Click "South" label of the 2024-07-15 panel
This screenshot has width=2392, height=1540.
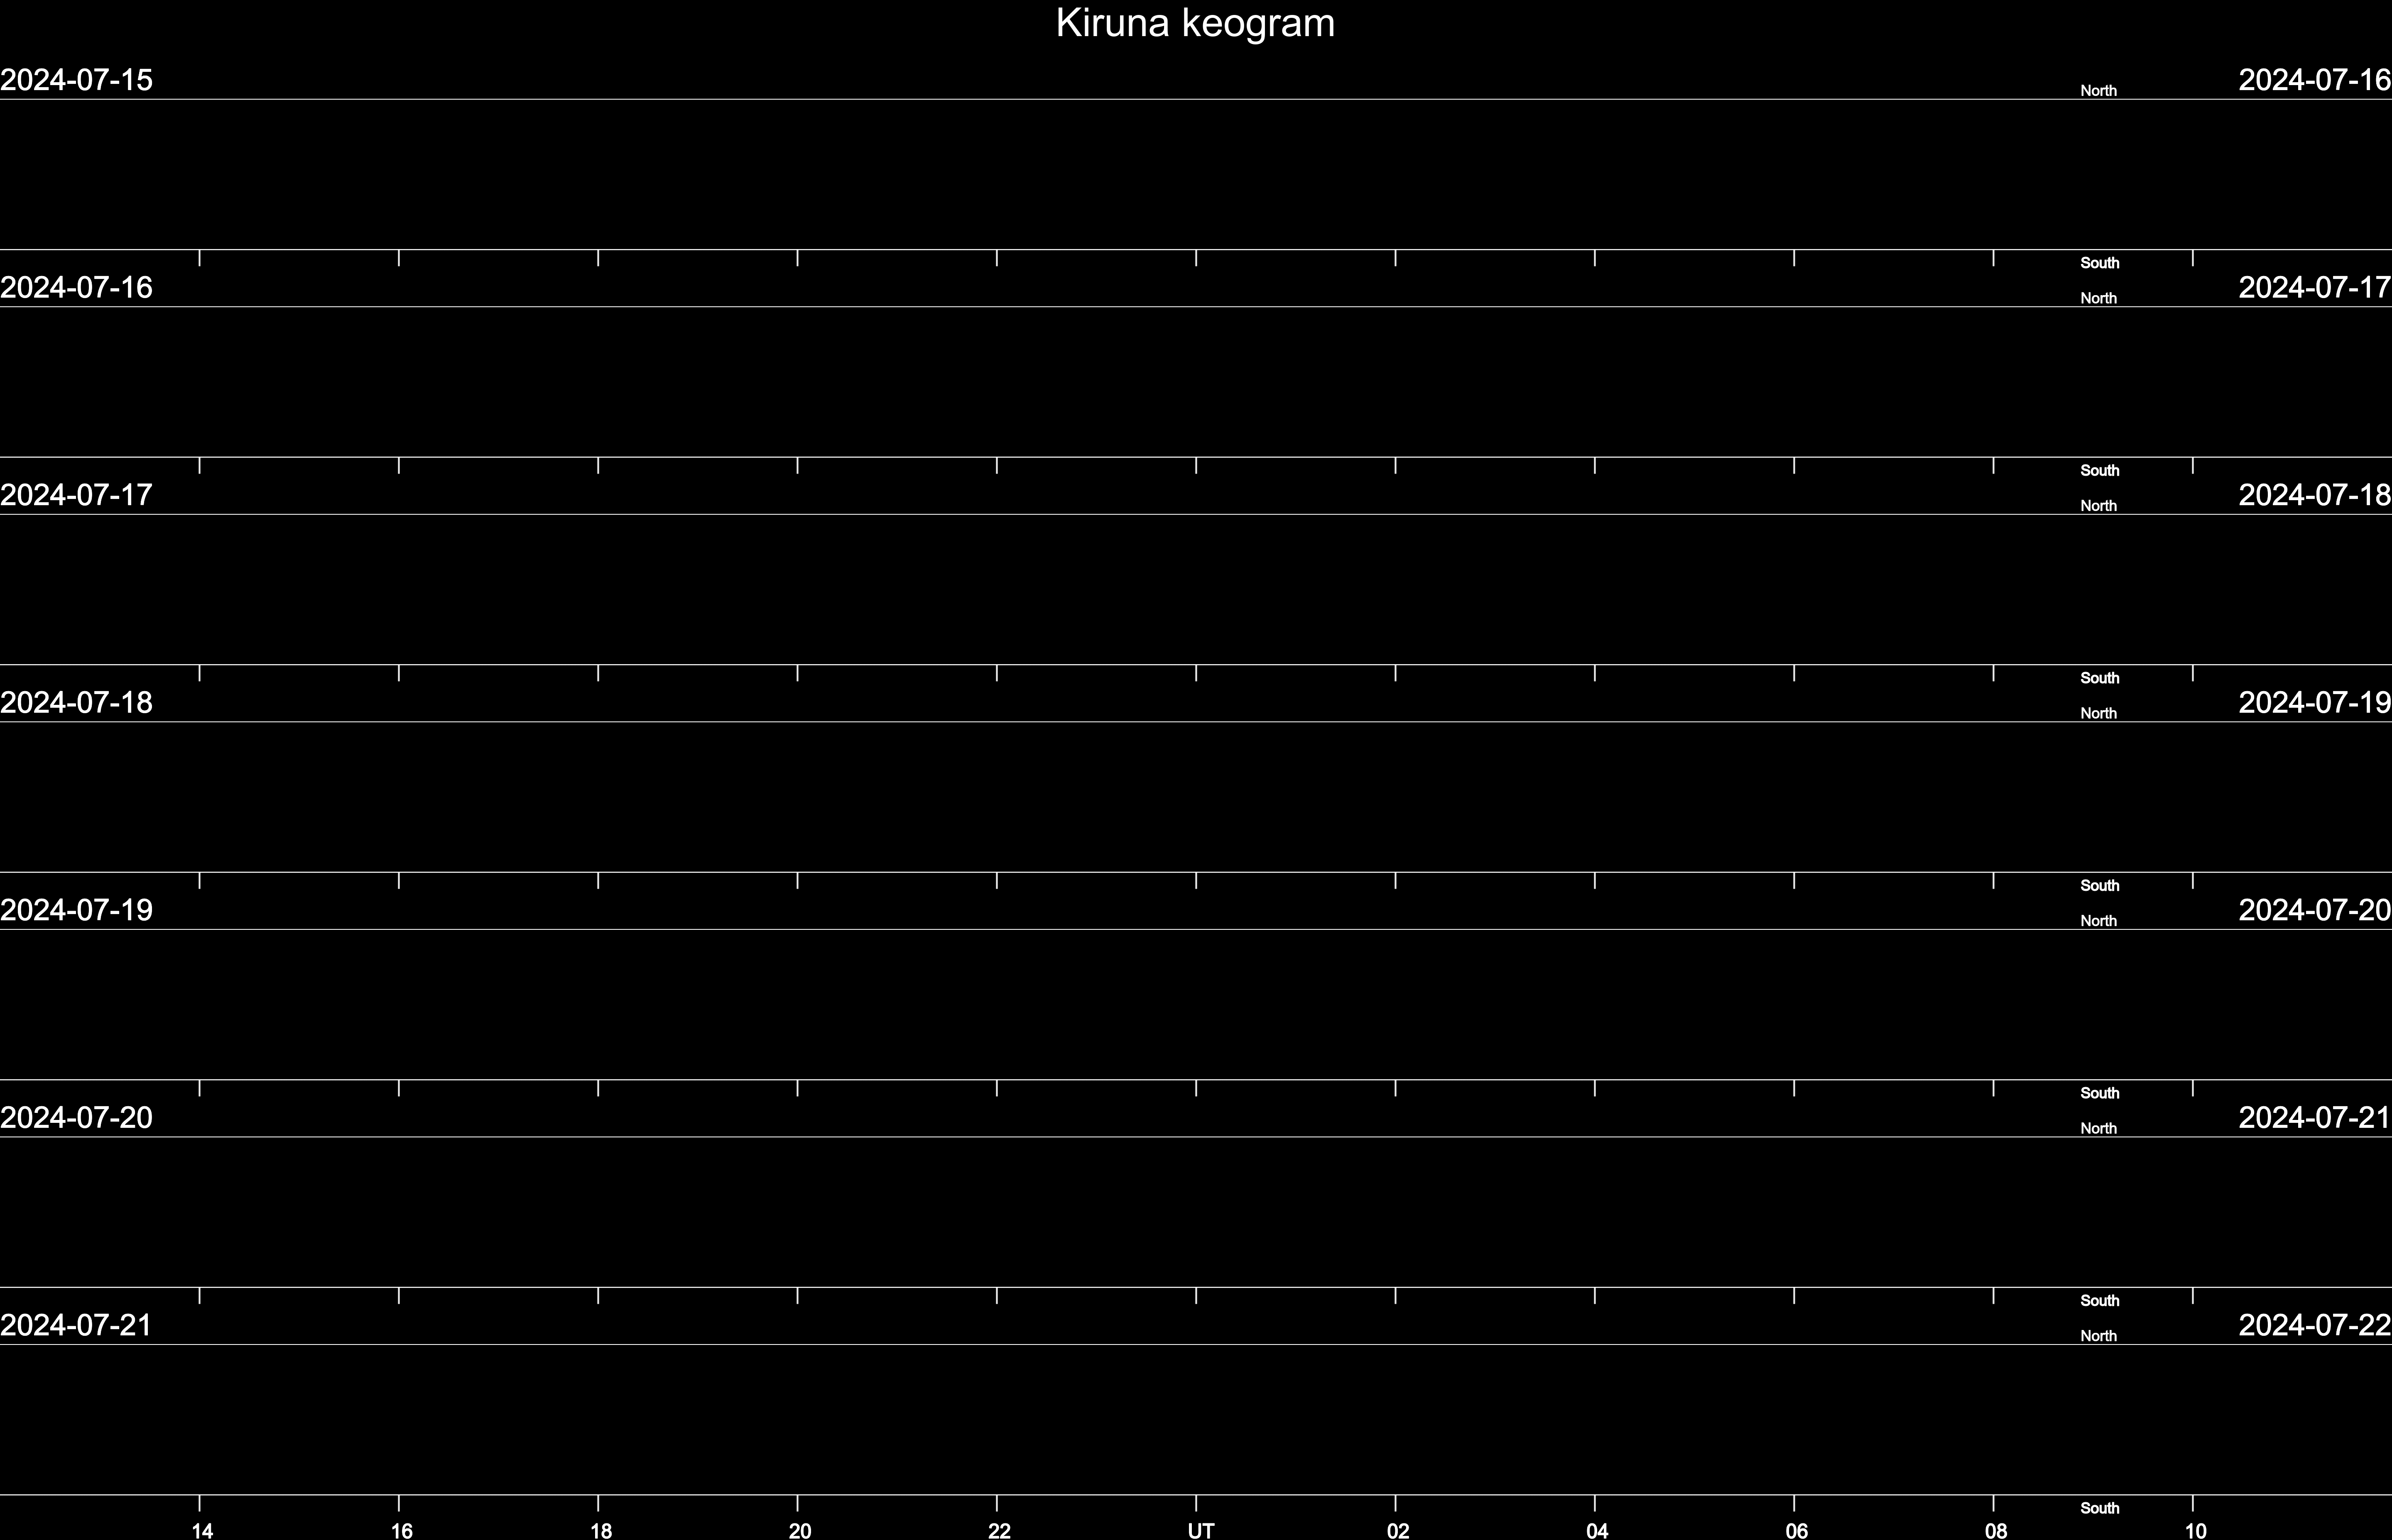tap(2100, 263)
